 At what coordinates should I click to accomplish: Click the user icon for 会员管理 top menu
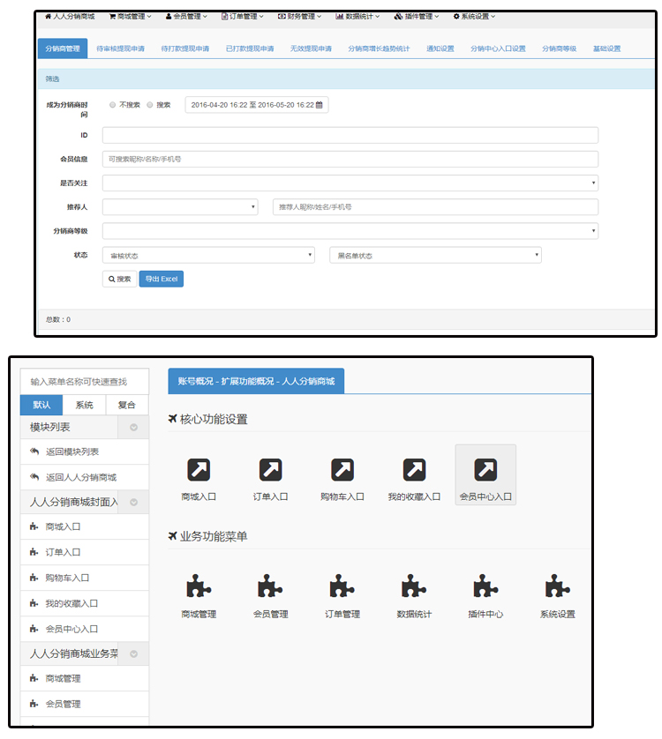click(x=169, y=17)
